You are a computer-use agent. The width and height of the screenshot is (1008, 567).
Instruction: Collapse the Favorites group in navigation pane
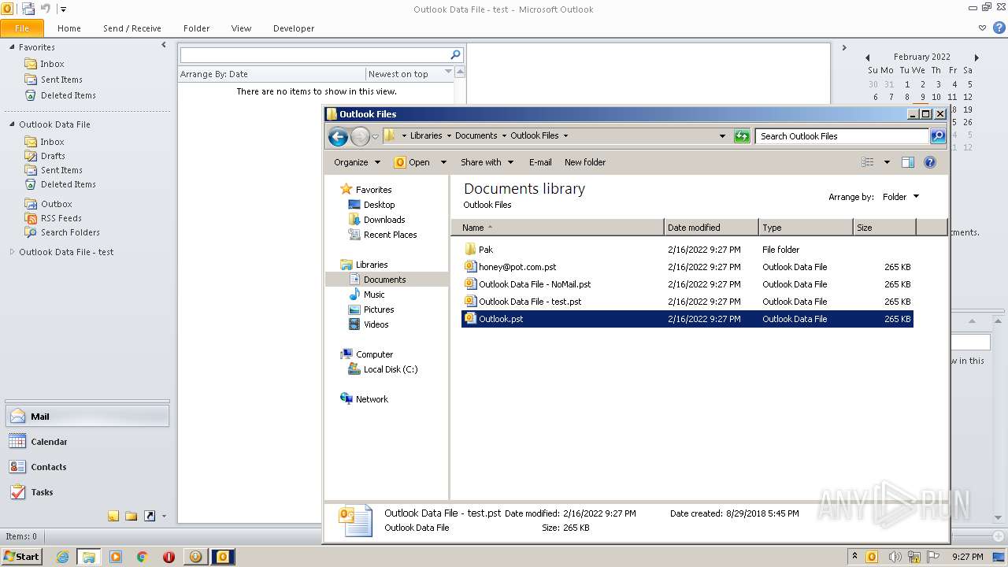12,47
